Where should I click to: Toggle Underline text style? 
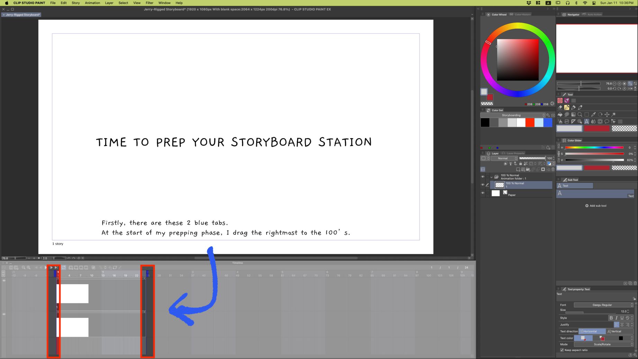click(x=622, y=318)
